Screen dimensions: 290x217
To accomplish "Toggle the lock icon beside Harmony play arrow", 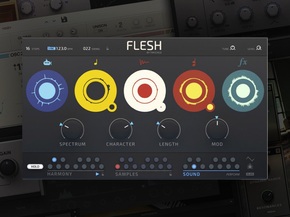I will coord(103,174).
